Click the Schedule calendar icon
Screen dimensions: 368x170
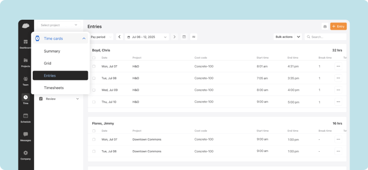tap(26, 116)
